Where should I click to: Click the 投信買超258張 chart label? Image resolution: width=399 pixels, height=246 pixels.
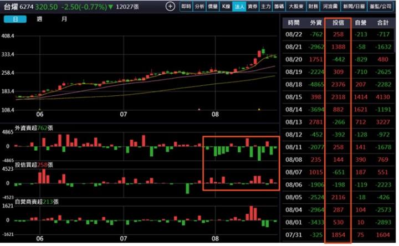click(34, 165)
